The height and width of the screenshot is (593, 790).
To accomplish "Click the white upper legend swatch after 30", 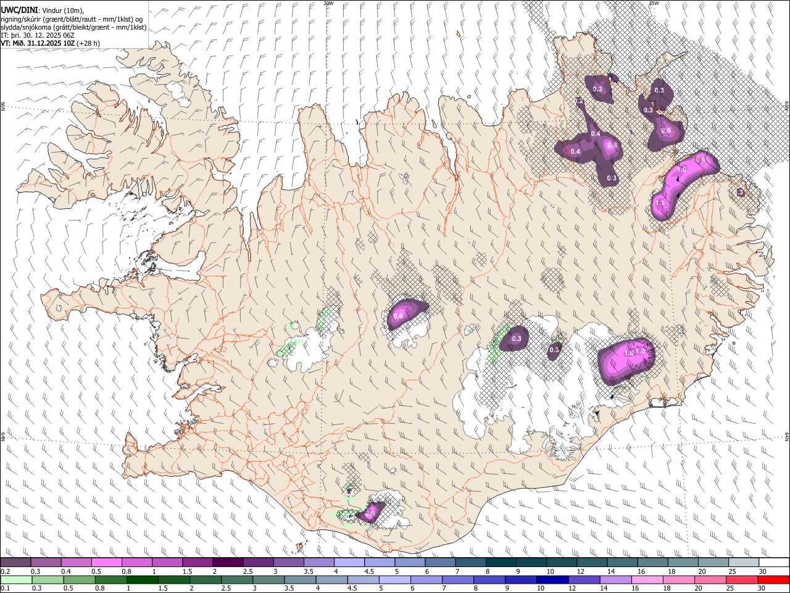I will click(x=773, y=563).
